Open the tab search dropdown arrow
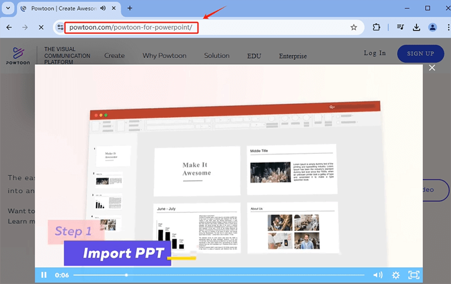The image size is (451, 284). 8,8
